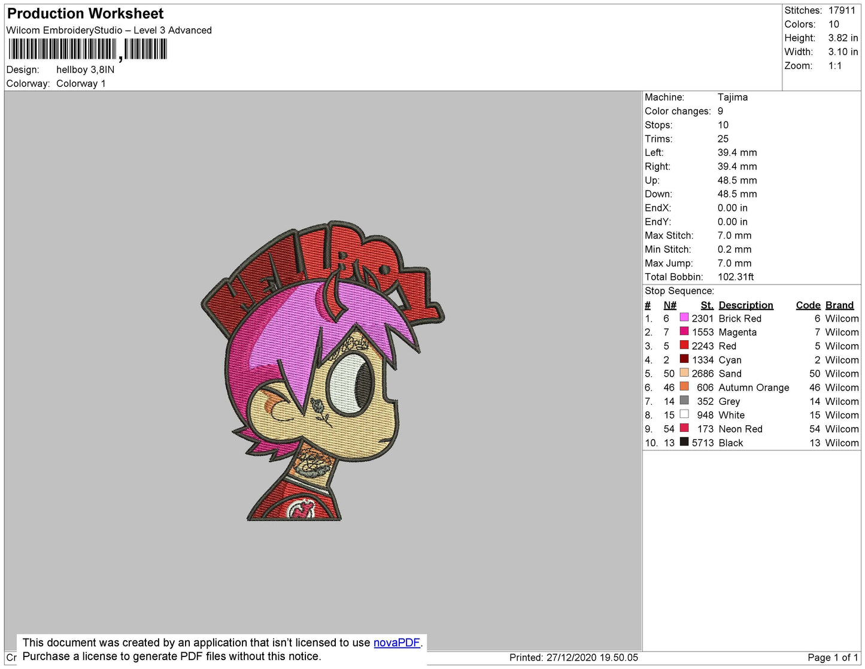This screenshot has height=669, width=865.
Task: Select the White thread color swatch
Action: 684,414
